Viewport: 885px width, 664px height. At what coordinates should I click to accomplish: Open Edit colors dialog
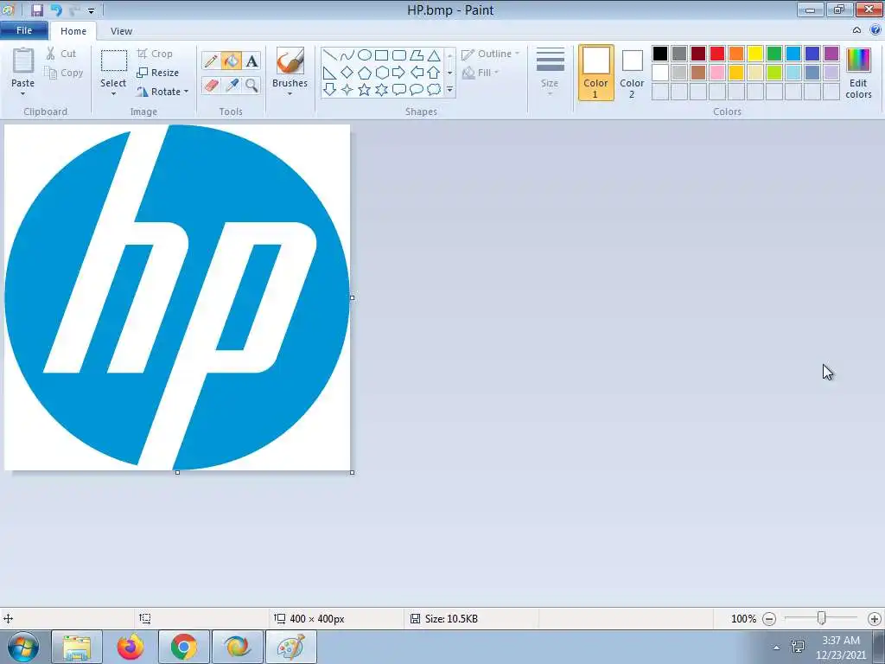tap(858, 73)
